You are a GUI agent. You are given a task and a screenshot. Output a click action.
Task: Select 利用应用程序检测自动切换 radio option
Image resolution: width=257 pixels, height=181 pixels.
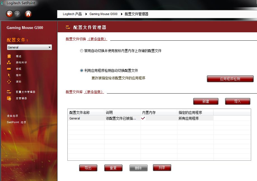pos(82,71)
